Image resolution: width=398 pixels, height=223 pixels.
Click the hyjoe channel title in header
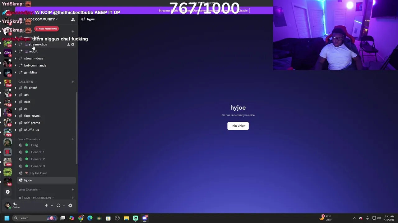pos(91,19)
